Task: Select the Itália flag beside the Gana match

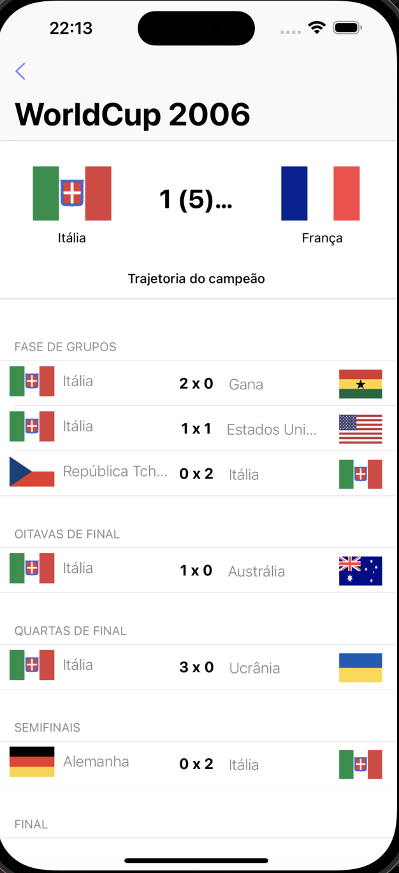Action: click(x=32, y=381)
